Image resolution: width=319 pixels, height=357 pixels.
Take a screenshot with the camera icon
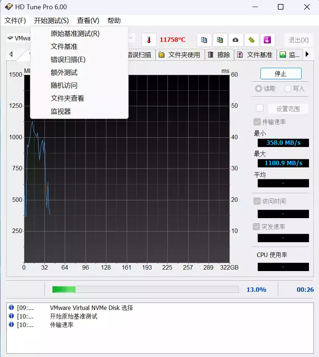(x=236, y=40)
